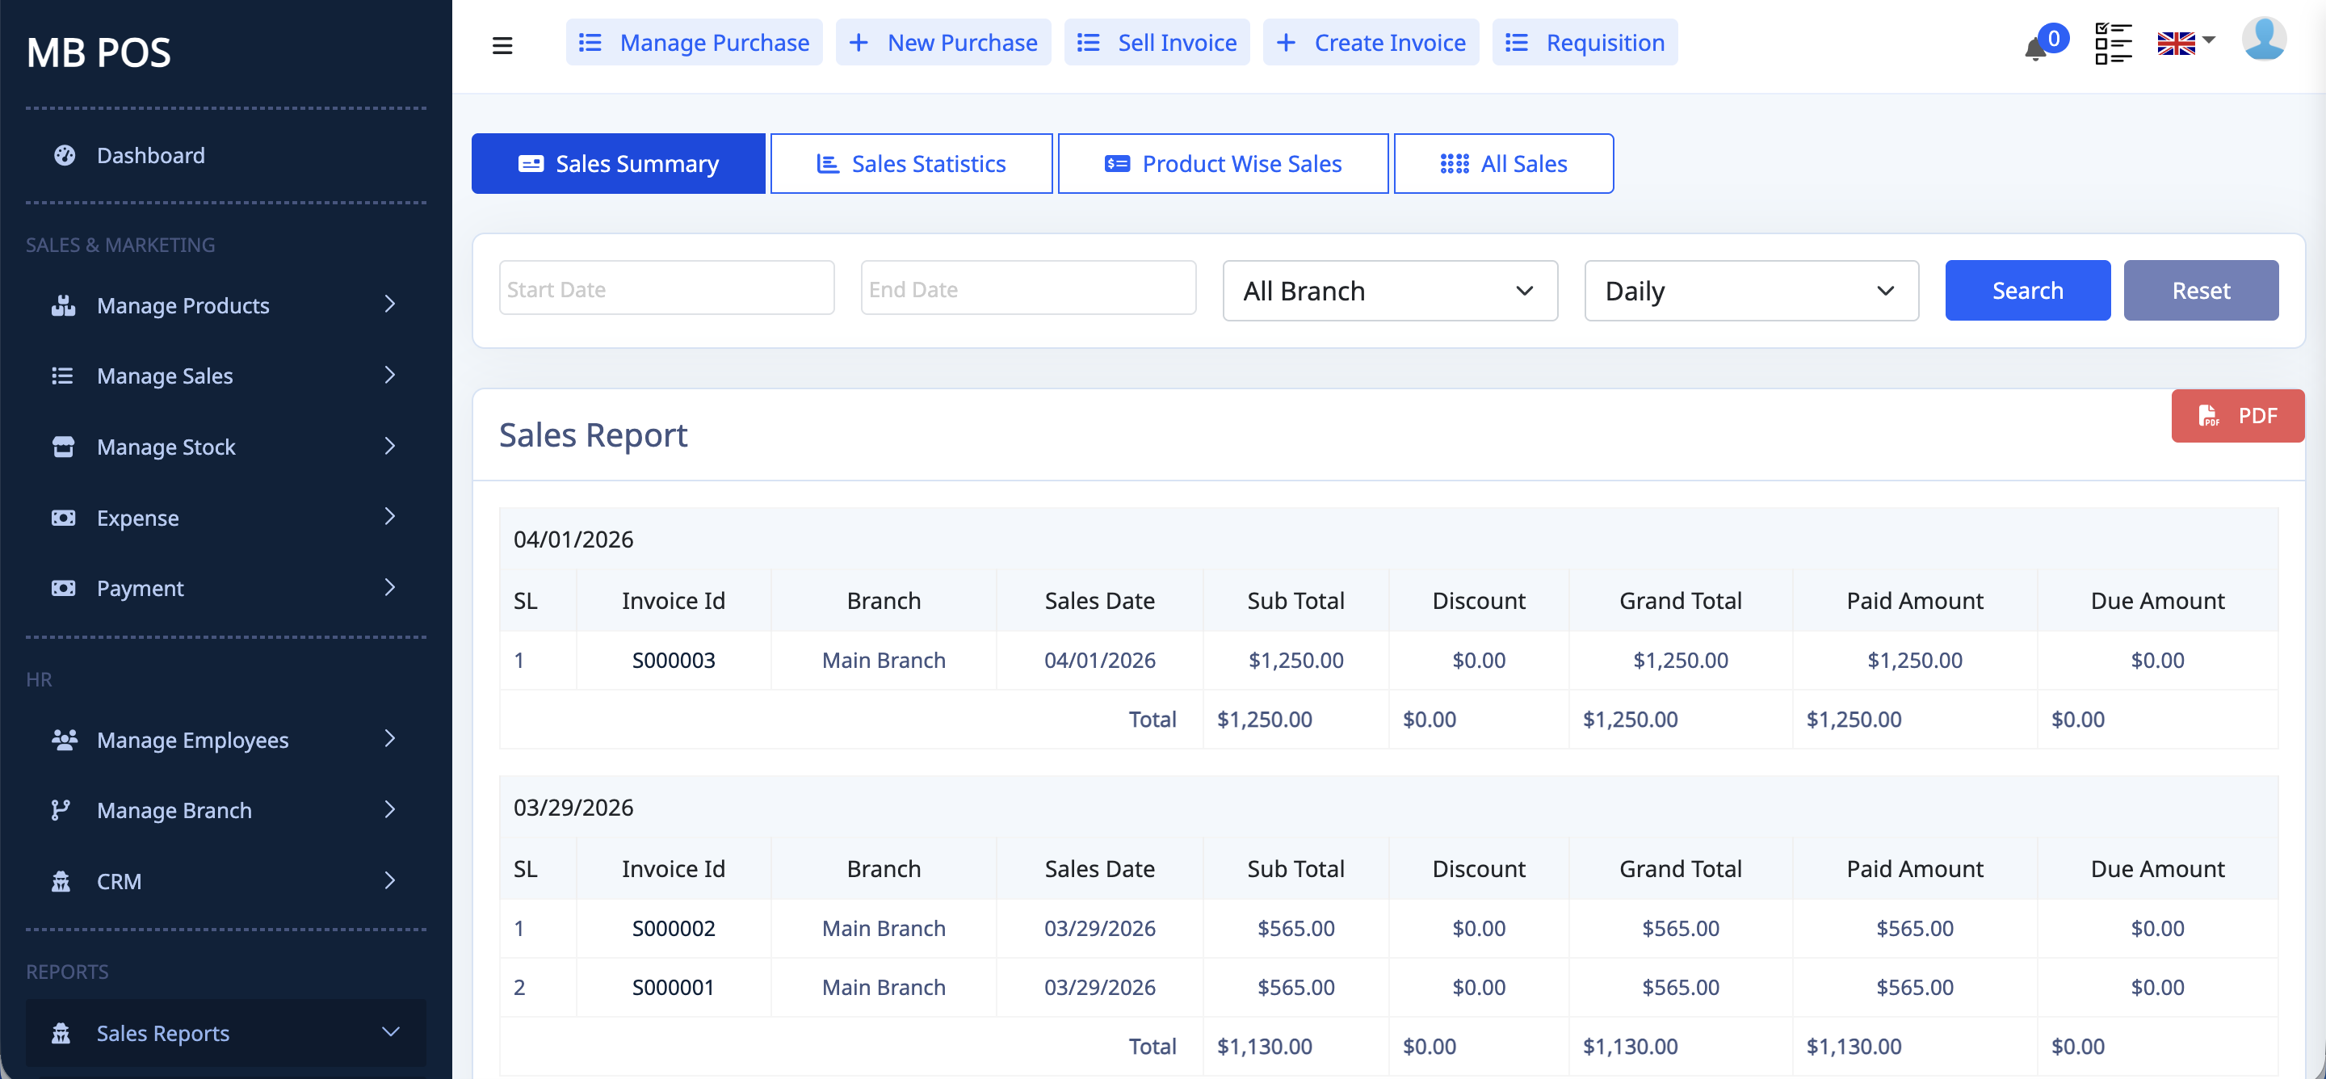This screenshot has width=2326, height=1079.
Task: Click the Sales Report heading
Action: click(x=594, y=435)
